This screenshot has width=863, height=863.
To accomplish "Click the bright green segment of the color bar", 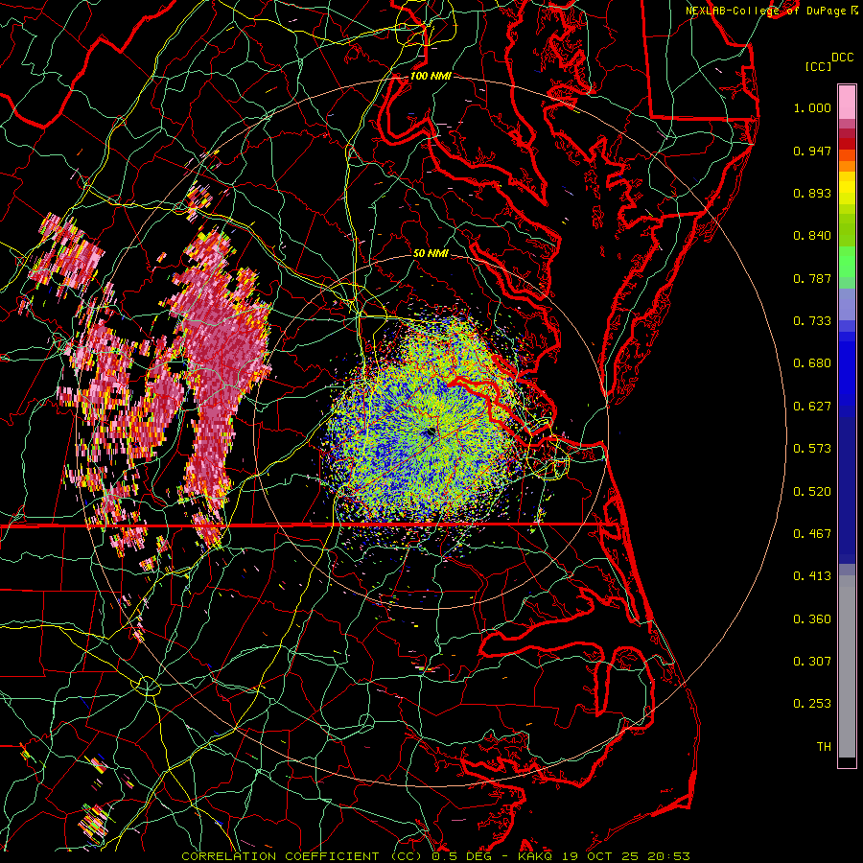I will click(847, 262).
